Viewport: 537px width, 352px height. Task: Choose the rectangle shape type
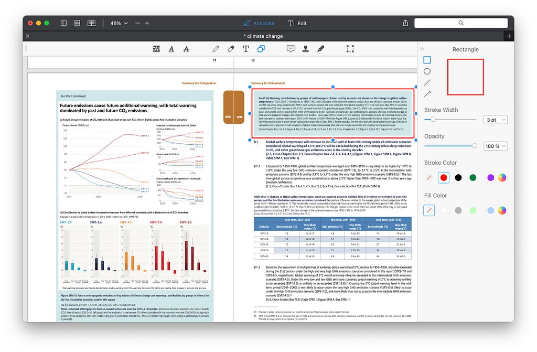click(427, 60)
